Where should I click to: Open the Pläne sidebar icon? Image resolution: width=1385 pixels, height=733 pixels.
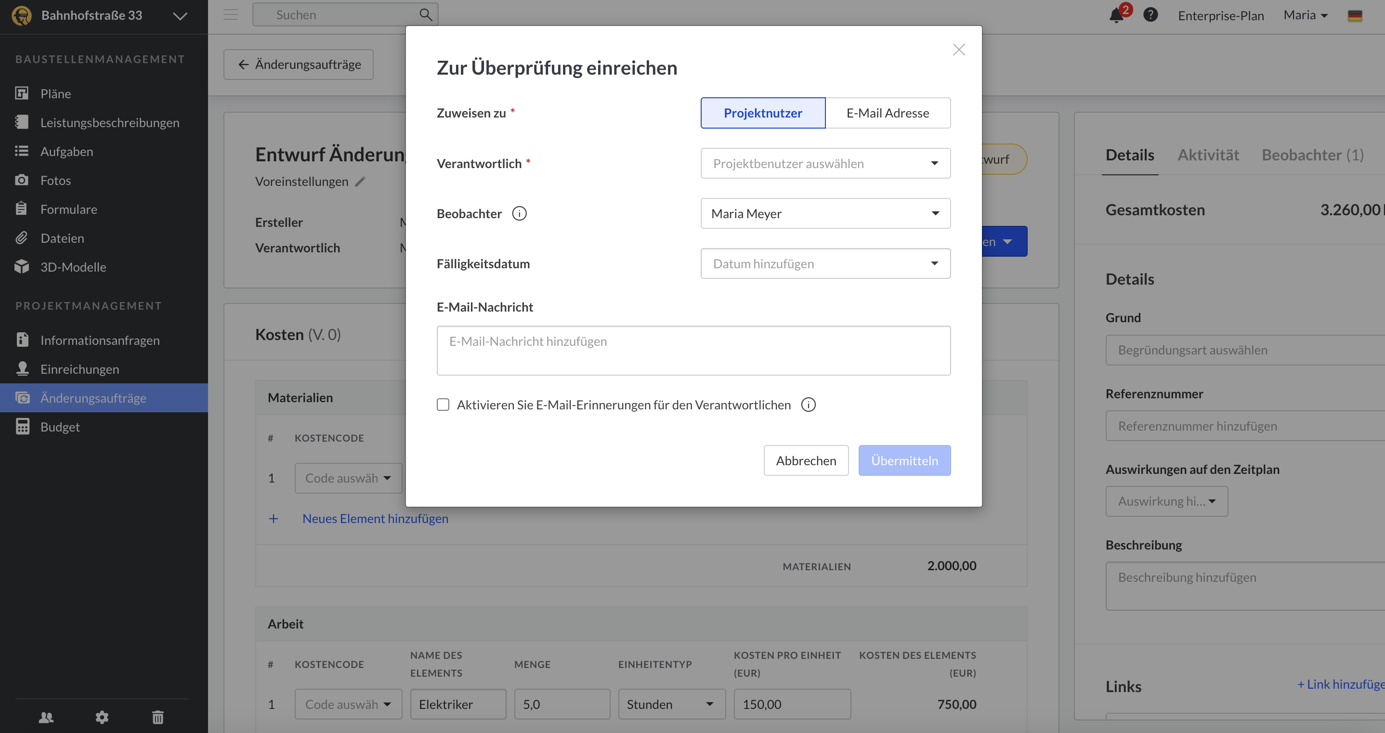coord(22,93)
